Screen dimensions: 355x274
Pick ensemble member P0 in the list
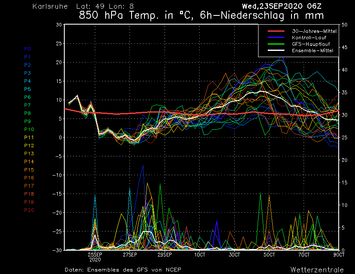pyautogui.click(x=28, y=49)
